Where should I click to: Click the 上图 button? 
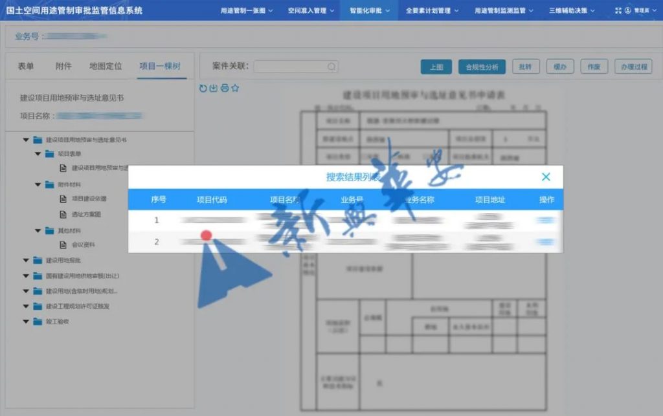436,67
